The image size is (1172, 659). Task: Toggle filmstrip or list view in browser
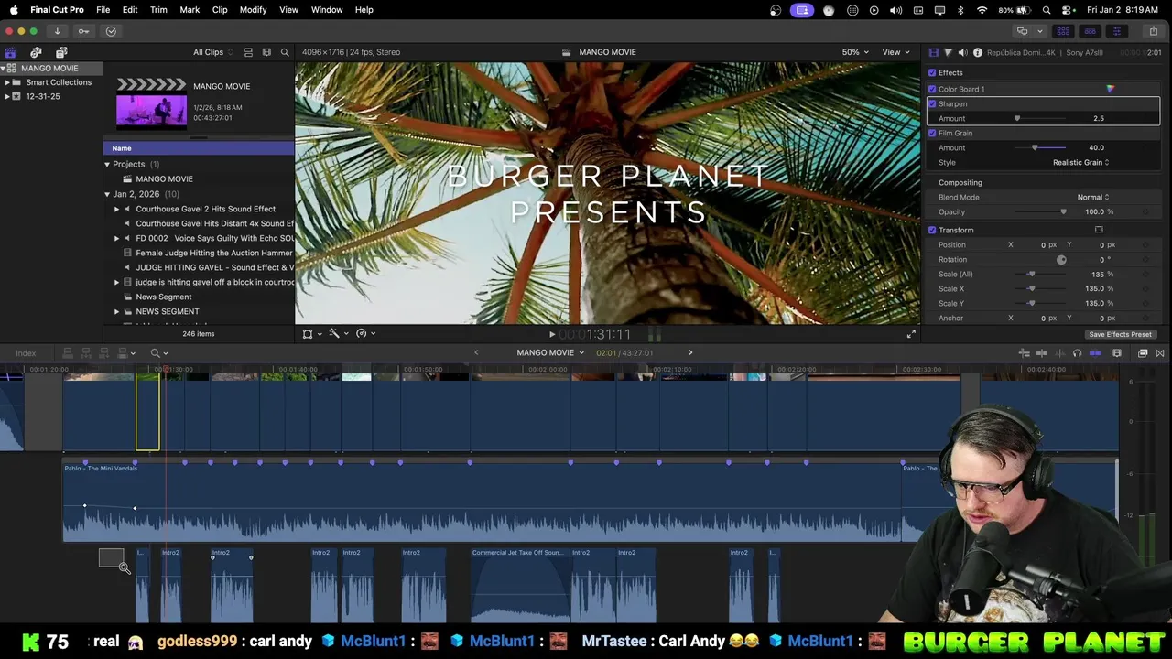[249, 52]
